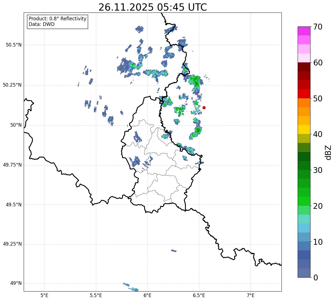This screenshot has height=301, width=335.
Task: Click the 'dBZ' colorbar label
Action: (328, 152)
